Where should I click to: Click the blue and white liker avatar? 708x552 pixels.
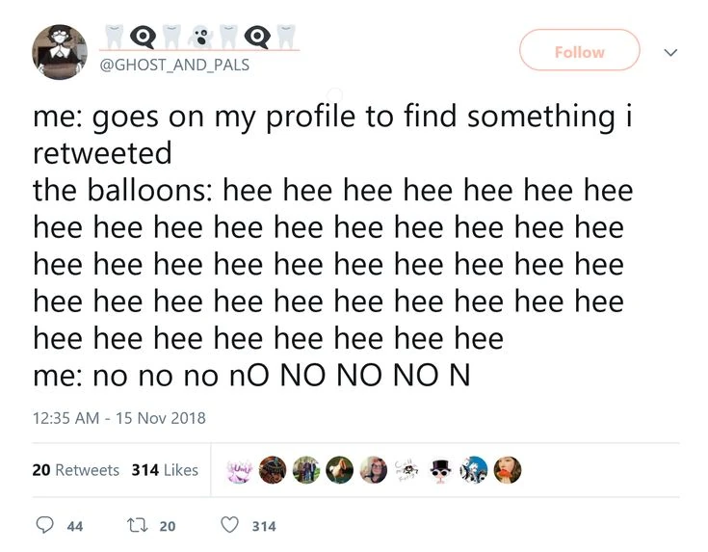pos(475,470)
